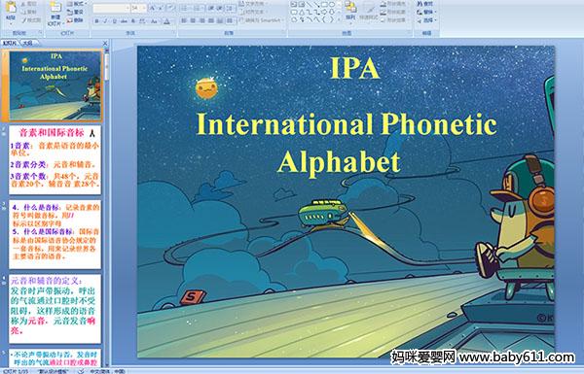The image size is (584, 374).
Task: Select the Format Painter brush
Action: point(23,20)
